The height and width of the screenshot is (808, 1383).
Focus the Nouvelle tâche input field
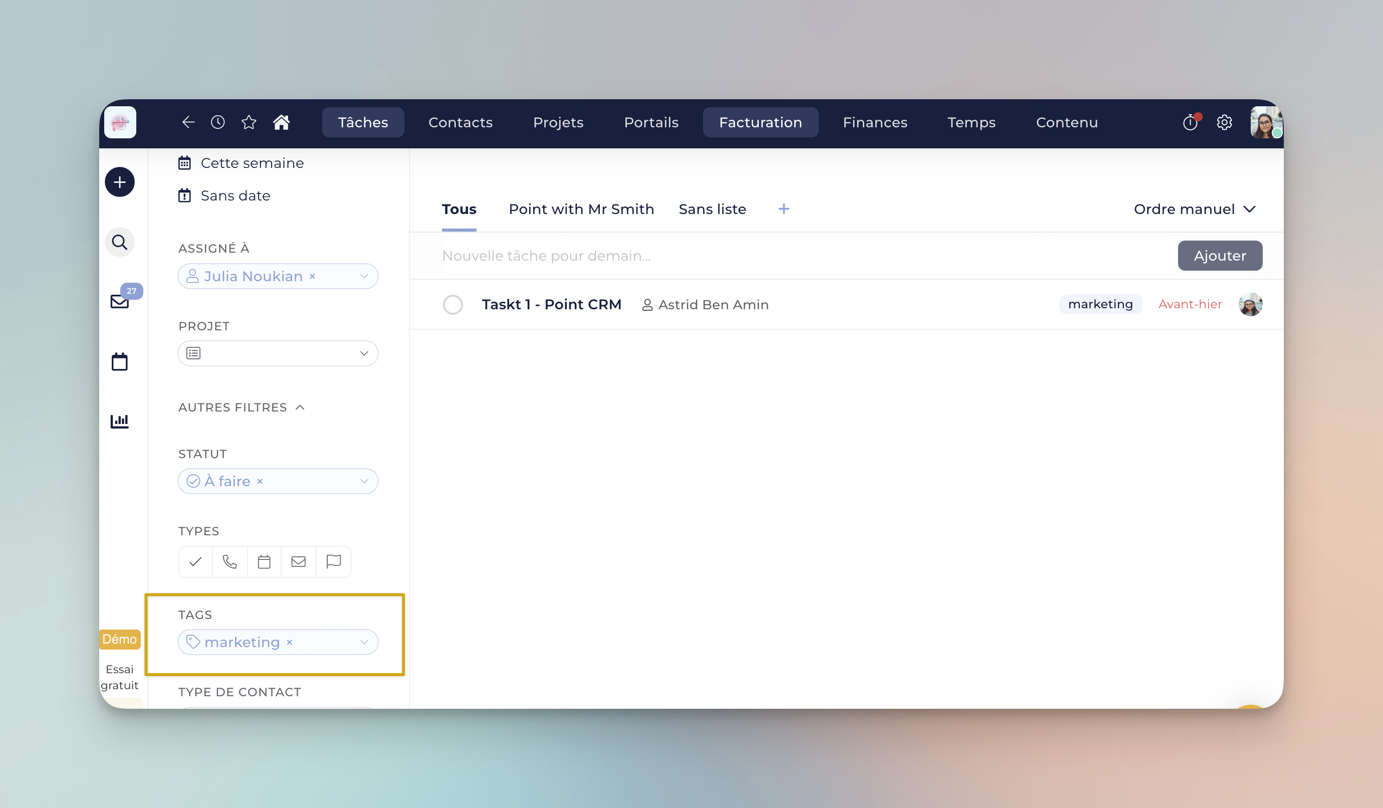(805, 256)
